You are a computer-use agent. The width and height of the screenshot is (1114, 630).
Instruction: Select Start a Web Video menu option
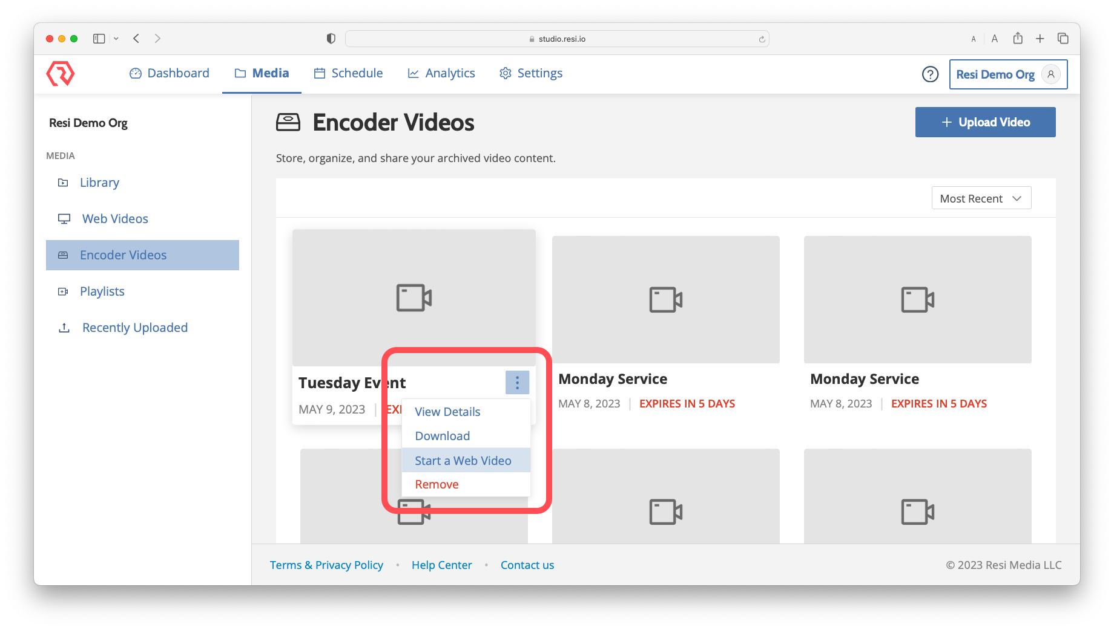click(x=463, y=461)
